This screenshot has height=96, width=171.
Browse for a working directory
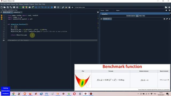[x=166, y=7]
